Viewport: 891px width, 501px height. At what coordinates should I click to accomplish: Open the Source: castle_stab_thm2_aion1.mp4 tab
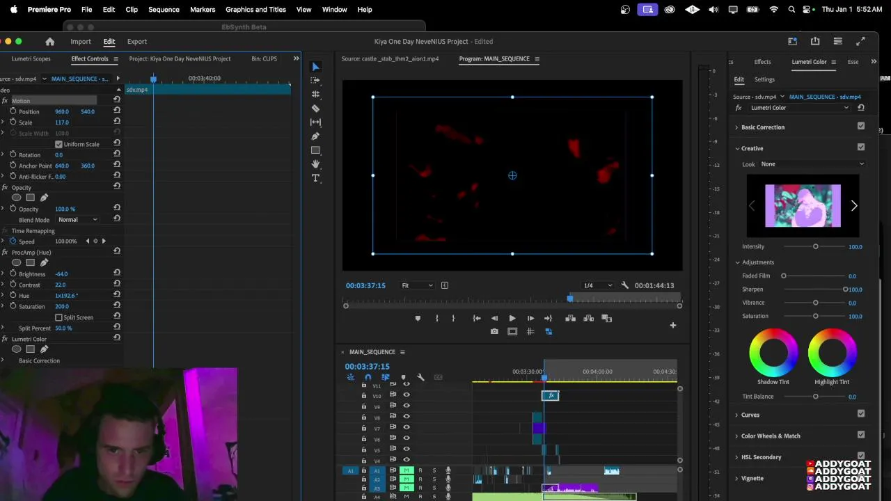click(x=390, y=59)
